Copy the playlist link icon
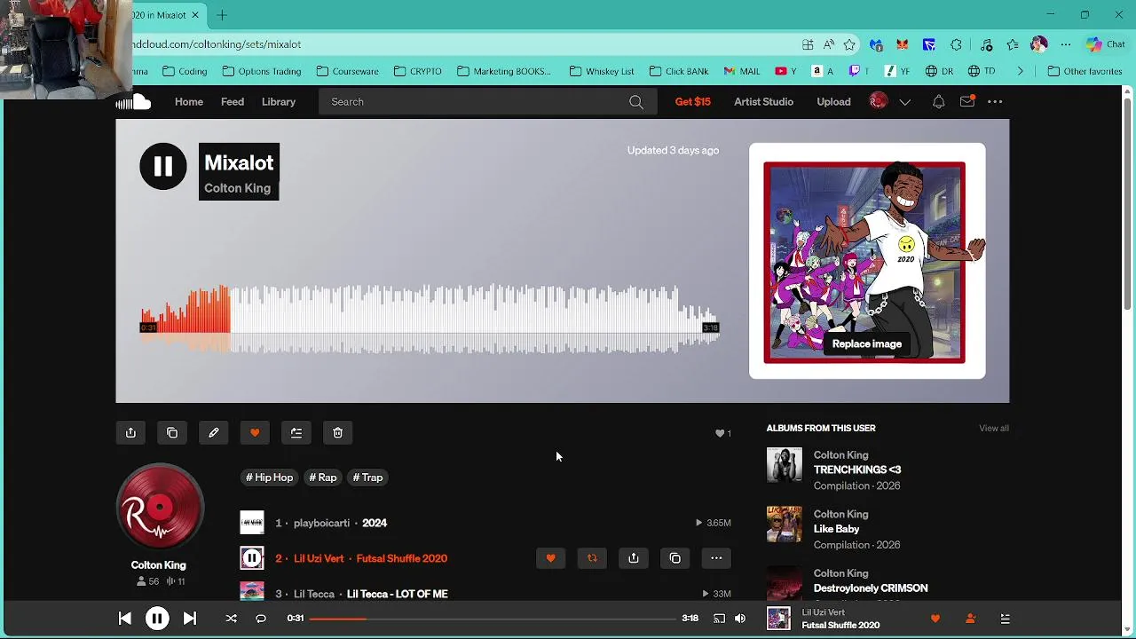This screenshot has height=639, width=1136. [x=172, y=433]
